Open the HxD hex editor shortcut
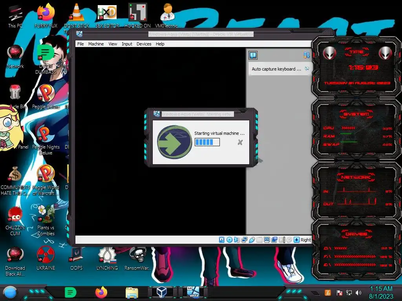Screen dimensions: 402x301 click(107, 16)
